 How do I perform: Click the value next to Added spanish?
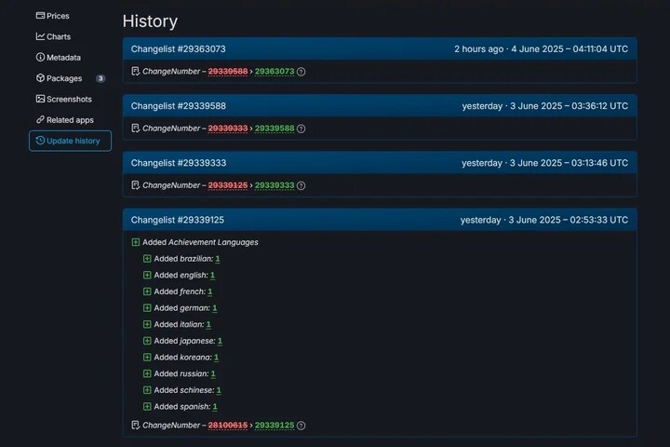215,407
